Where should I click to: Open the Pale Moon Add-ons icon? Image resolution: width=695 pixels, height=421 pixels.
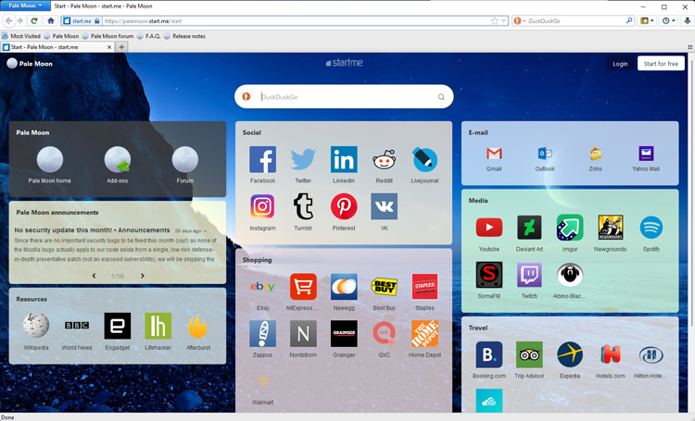pyautogui.click(x=118, y=159)
